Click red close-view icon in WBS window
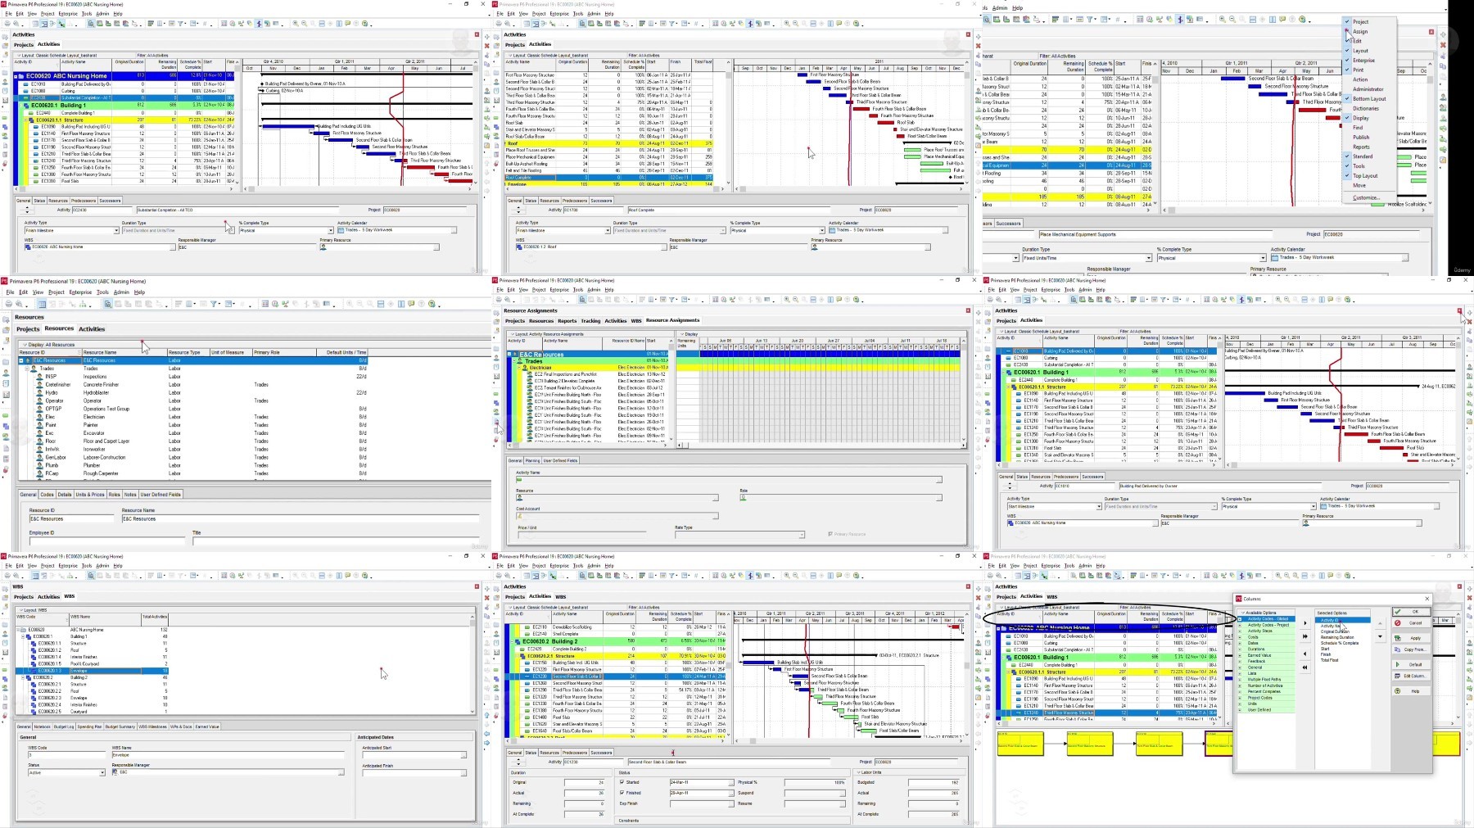The image size is (1474, 828). [x=477, y=586]
